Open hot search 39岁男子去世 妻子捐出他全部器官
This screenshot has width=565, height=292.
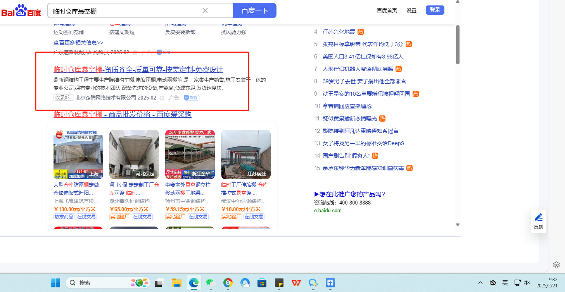tap(365, 81)
